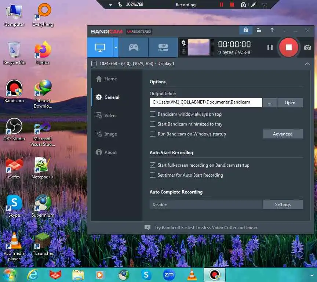Launch Firefox from the desktop
Screen dimensions: 317x282
pos(43,53)
